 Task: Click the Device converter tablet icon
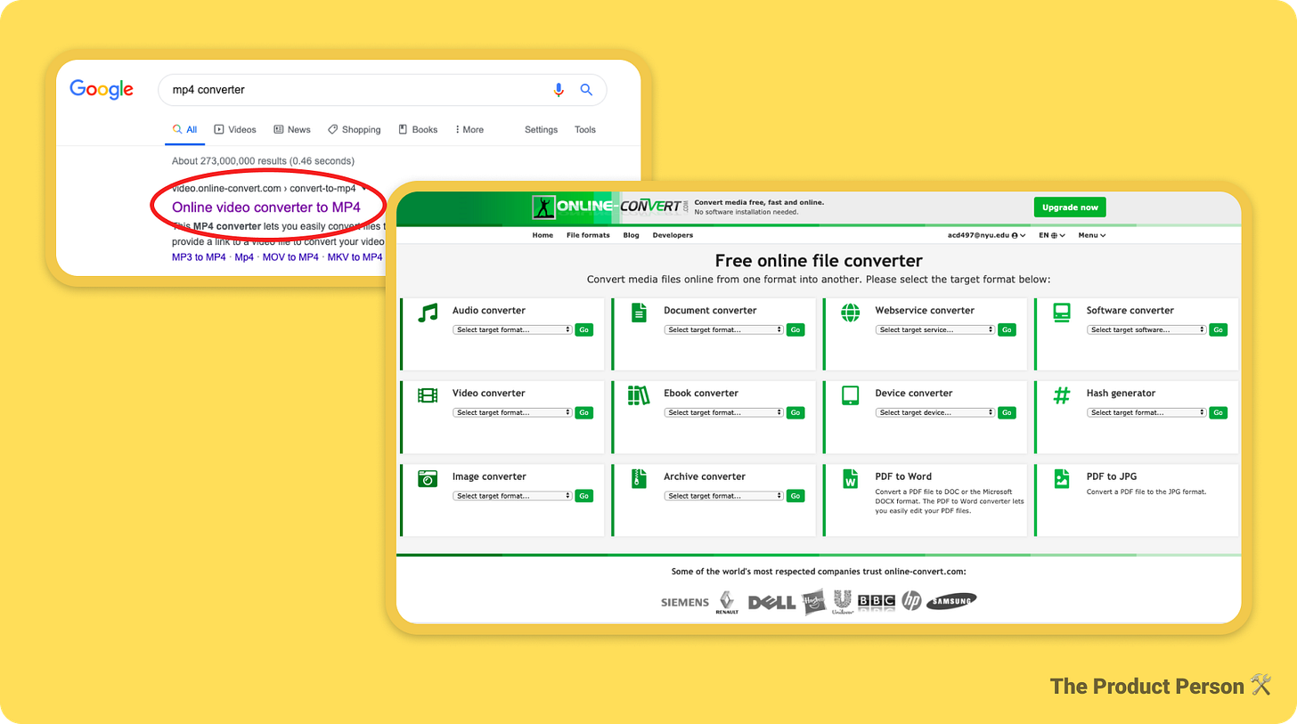[850, 395]
